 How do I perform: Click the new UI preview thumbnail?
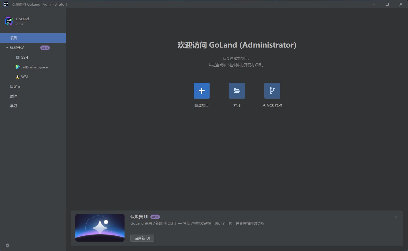pyautogui.click(x=100, y=228)
